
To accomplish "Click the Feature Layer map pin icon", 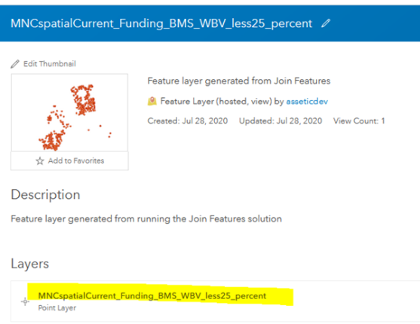I will (152, 101).
